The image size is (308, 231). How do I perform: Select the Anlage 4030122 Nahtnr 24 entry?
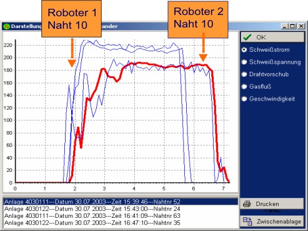click(121, 209)
